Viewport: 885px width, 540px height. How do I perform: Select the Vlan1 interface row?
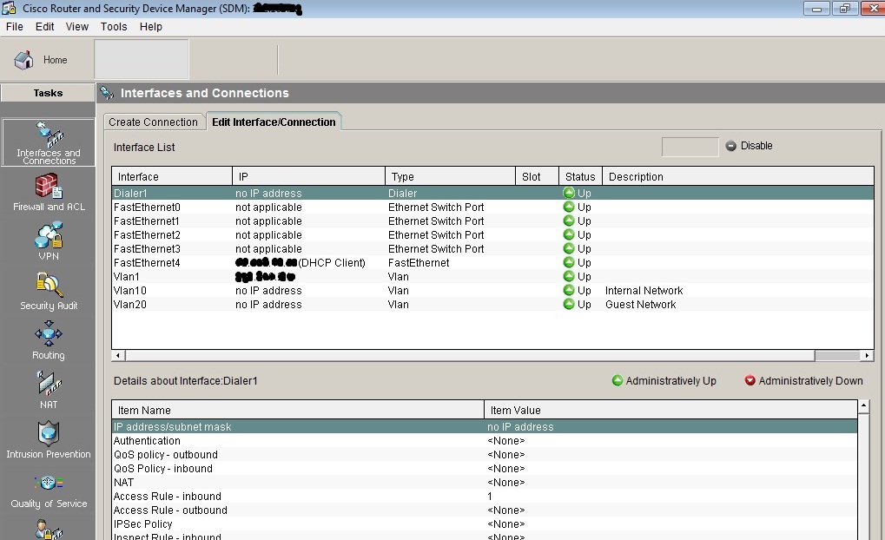492,276
